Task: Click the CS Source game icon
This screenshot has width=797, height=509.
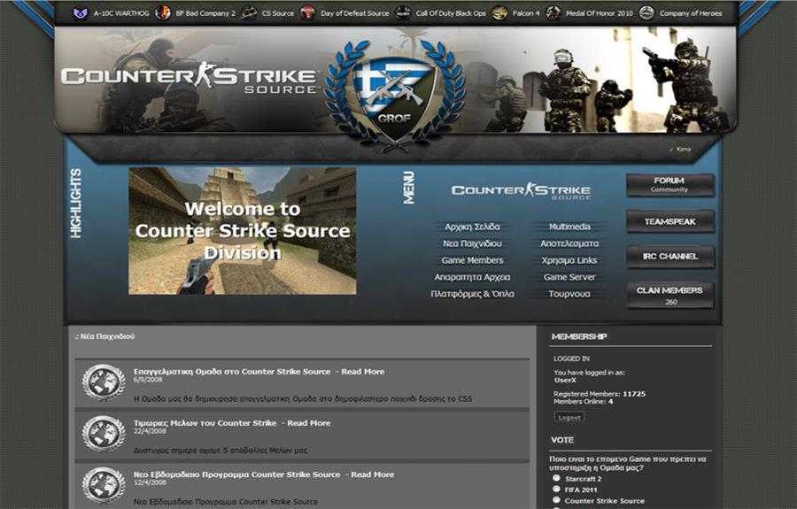Action: pos(249,12)
